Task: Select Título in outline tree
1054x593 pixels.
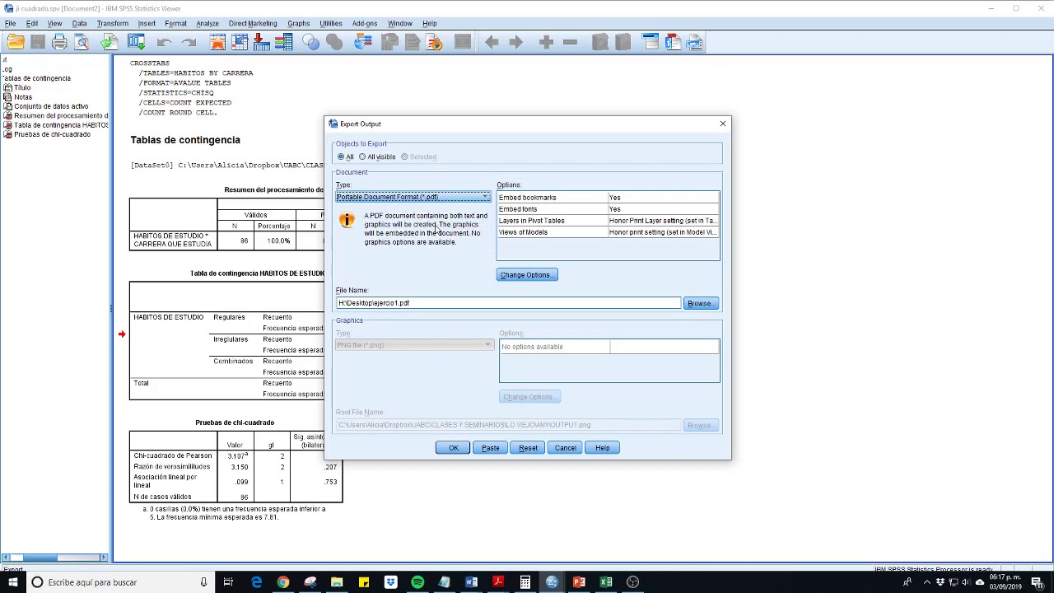Action: point(22,87)
